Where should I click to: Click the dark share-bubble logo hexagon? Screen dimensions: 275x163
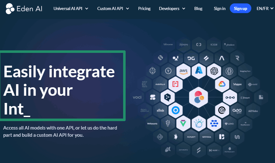coord(167,97)
